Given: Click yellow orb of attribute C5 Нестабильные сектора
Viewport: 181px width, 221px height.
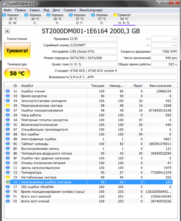Looking at the screenshot, I should coord(8,177).
